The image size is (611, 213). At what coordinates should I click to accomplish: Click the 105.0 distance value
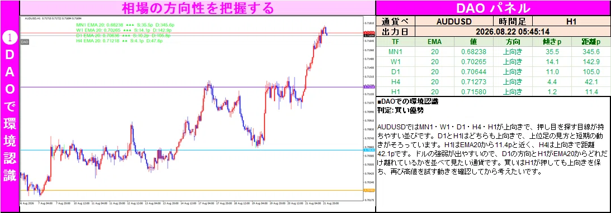pos(590,71)
